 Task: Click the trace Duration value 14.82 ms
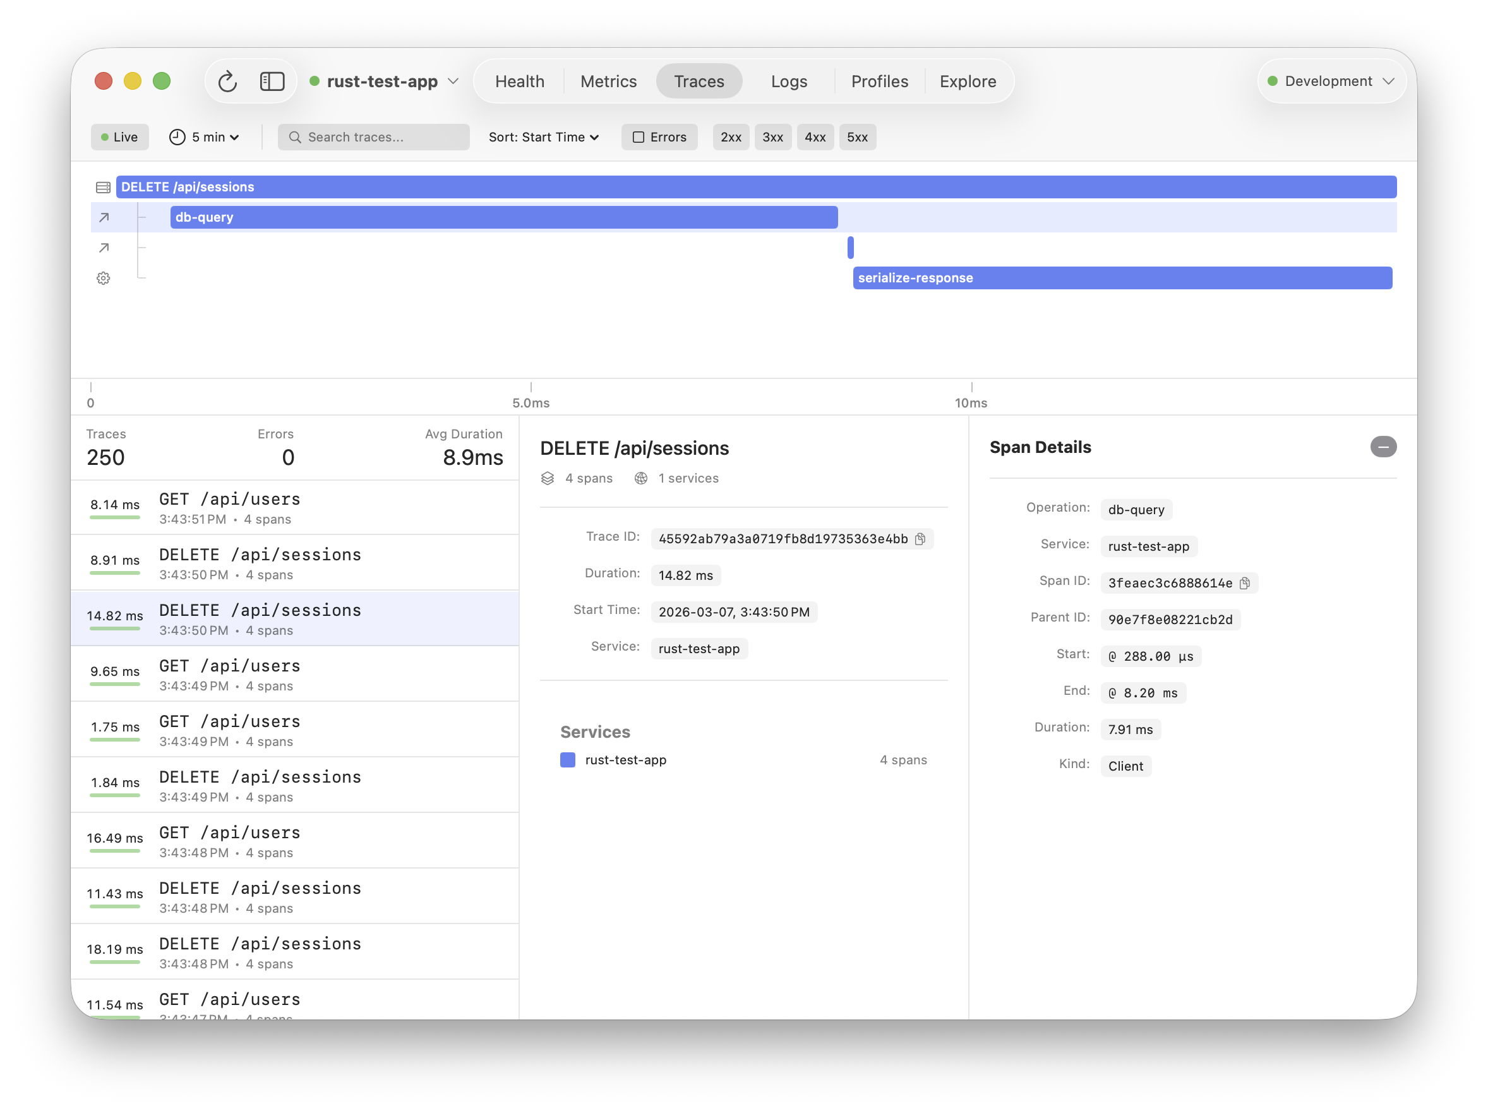pos(685,575)
